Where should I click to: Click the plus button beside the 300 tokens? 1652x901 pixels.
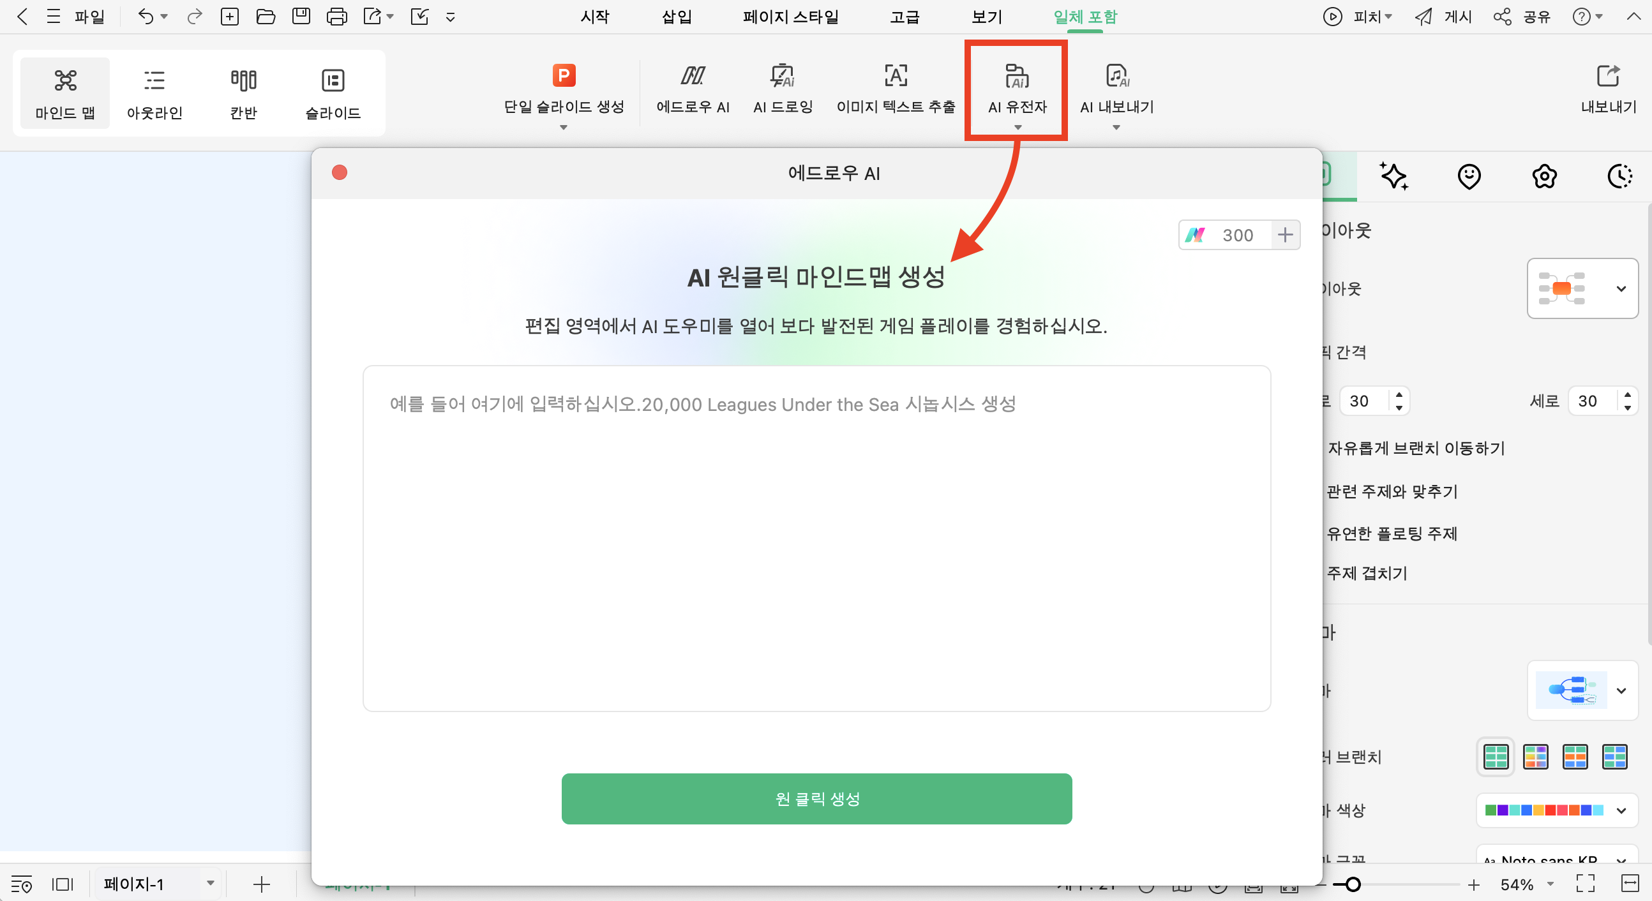click(1285, 235)
